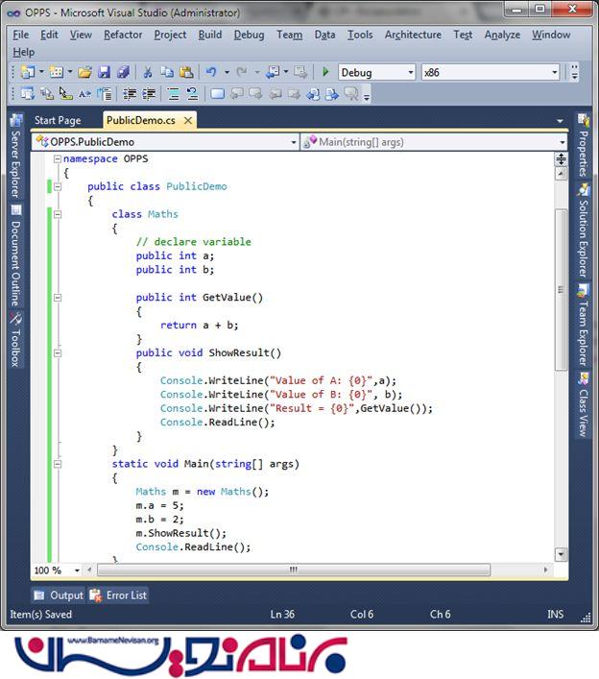
Task: Collapse the Maths class outline region
Action: [58, 214]
